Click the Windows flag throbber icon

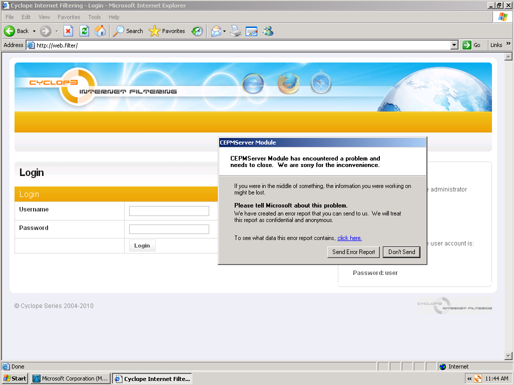click(x=502, y=17)
